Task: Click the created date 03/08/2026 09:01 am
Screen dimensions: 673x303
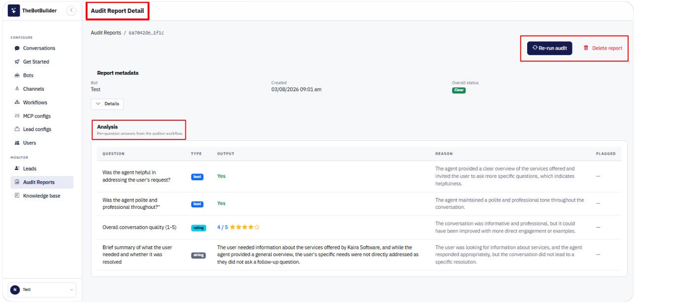Action: [x=296, y=90]
